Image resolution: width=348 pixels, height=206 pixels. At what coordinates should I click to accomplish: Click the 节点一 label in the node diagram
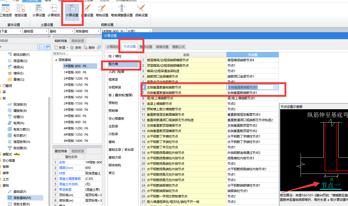(x=331, y=185)
